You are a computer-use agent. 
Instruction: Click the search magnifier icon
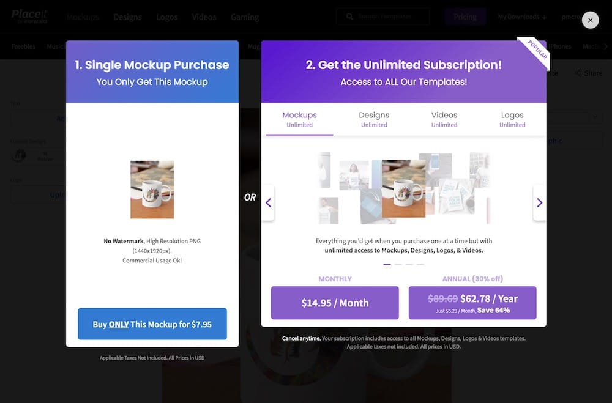pos(349,17)
